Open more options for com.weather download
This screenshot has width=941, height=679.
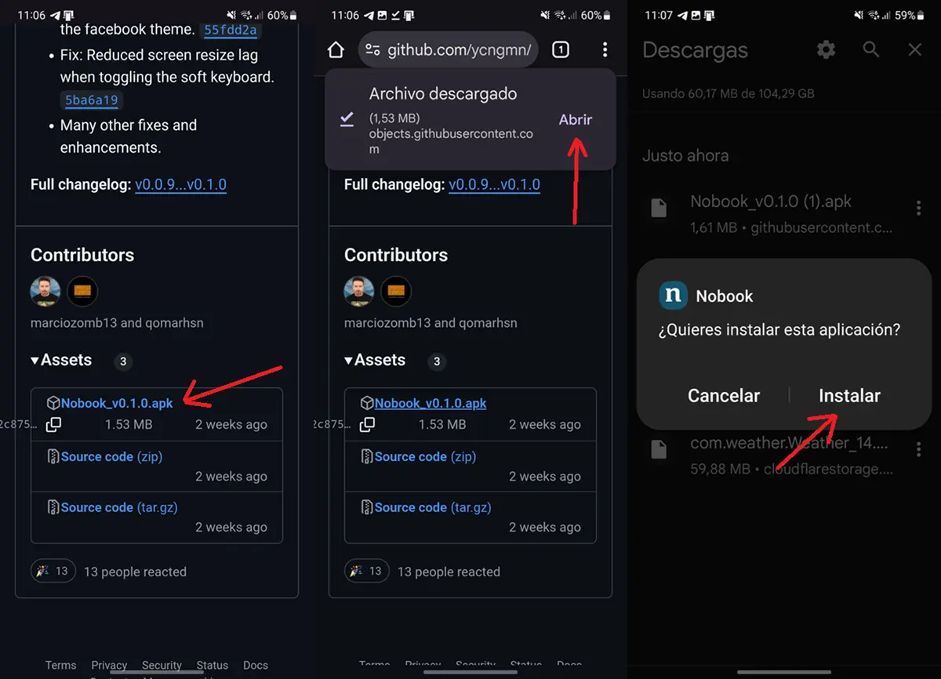[918, 450]
